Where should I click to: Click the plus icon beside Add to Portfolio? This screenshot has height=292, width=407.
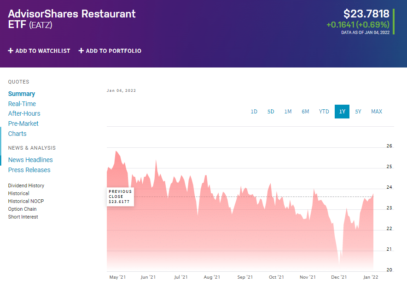(x=81, y=51)
